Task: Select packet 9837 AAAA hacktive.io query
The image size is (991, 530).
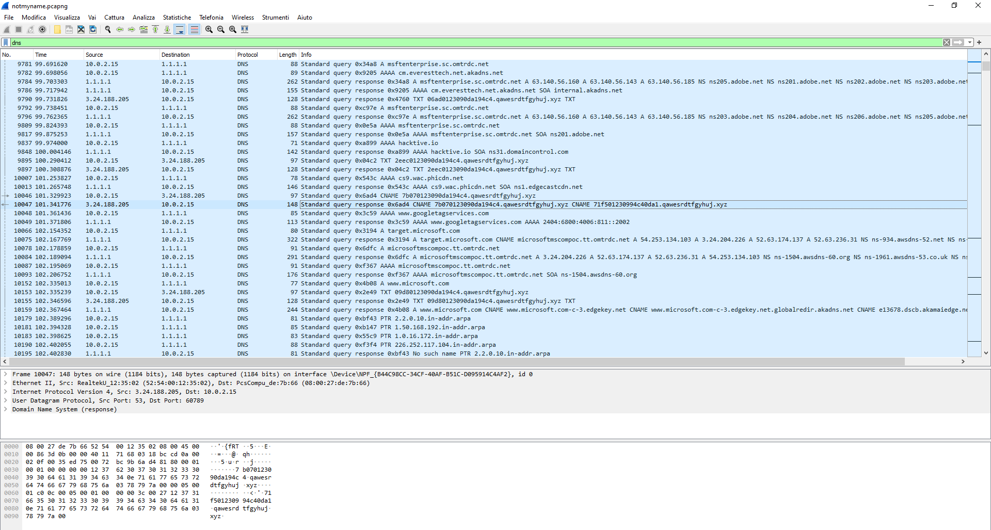Action: [x=484, y=143]
